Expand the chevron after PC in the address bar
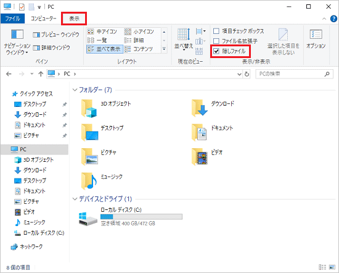The image size is (339, 273). click(x=75, y=74)
